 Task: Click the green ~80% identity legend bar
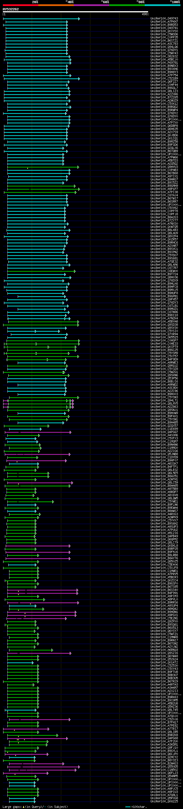tap(127, 5)
